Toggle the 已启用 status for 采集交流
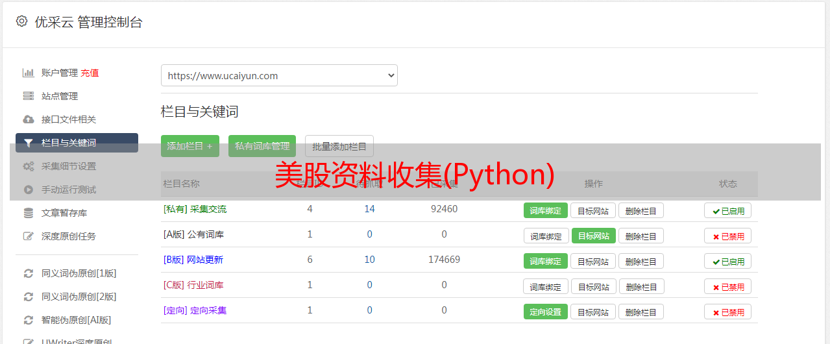Viewport: 830px width, 344px height. [727, 210]
